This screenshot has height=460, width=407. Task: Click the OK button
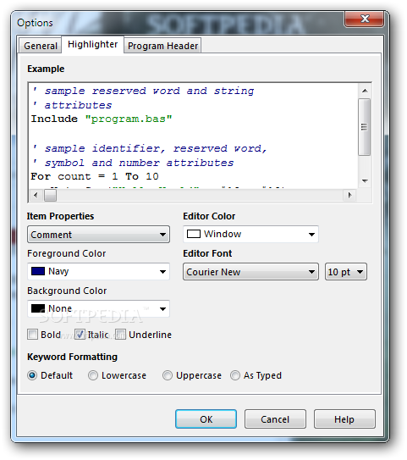pos(206,419)
